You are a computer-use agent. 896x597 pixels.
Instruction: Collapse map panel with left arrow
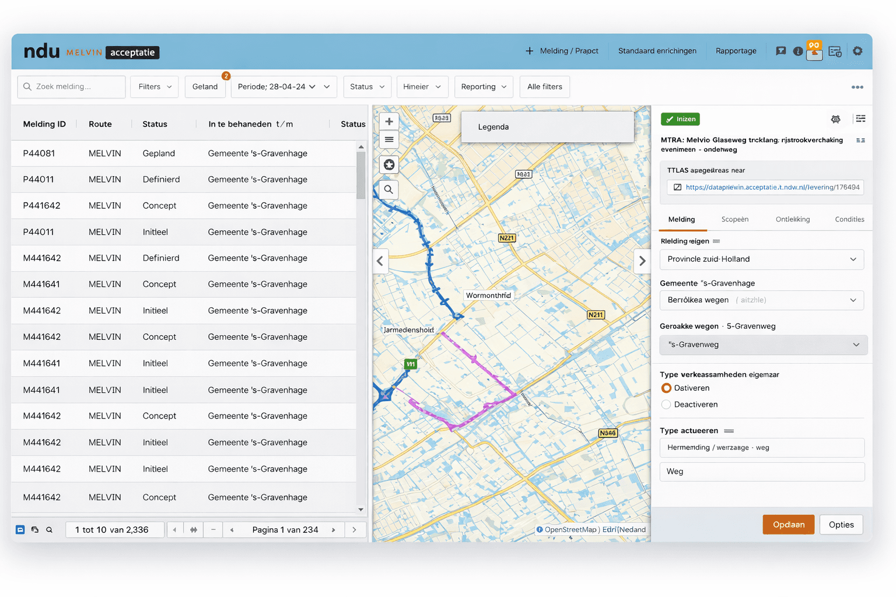[x=380, y=261]
